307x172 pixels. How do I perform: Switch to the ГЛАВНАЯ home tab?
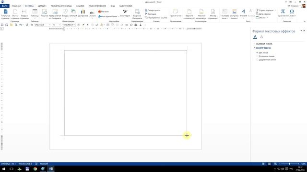(16, 6)
